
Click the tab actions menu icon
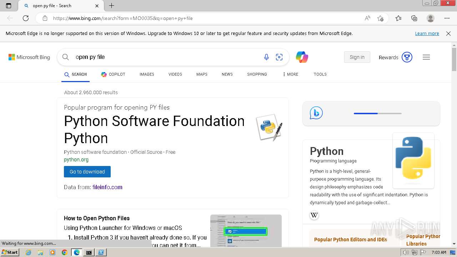pyautogui.click(x=9, y=6)
